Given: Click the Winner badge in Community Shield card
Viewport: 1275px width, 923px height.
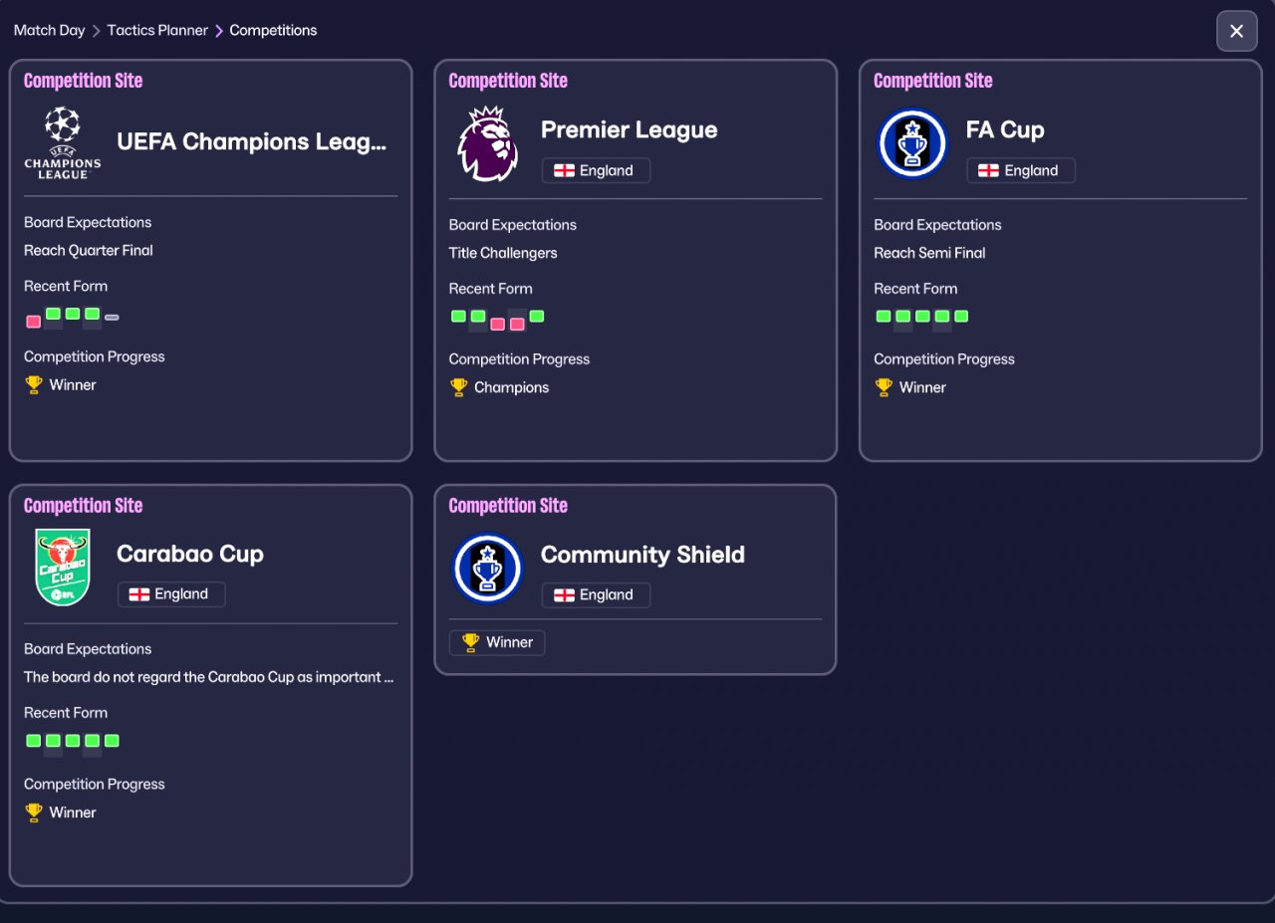Looking at the screenshot, I should pyautogui.click(x=497, y=642).
